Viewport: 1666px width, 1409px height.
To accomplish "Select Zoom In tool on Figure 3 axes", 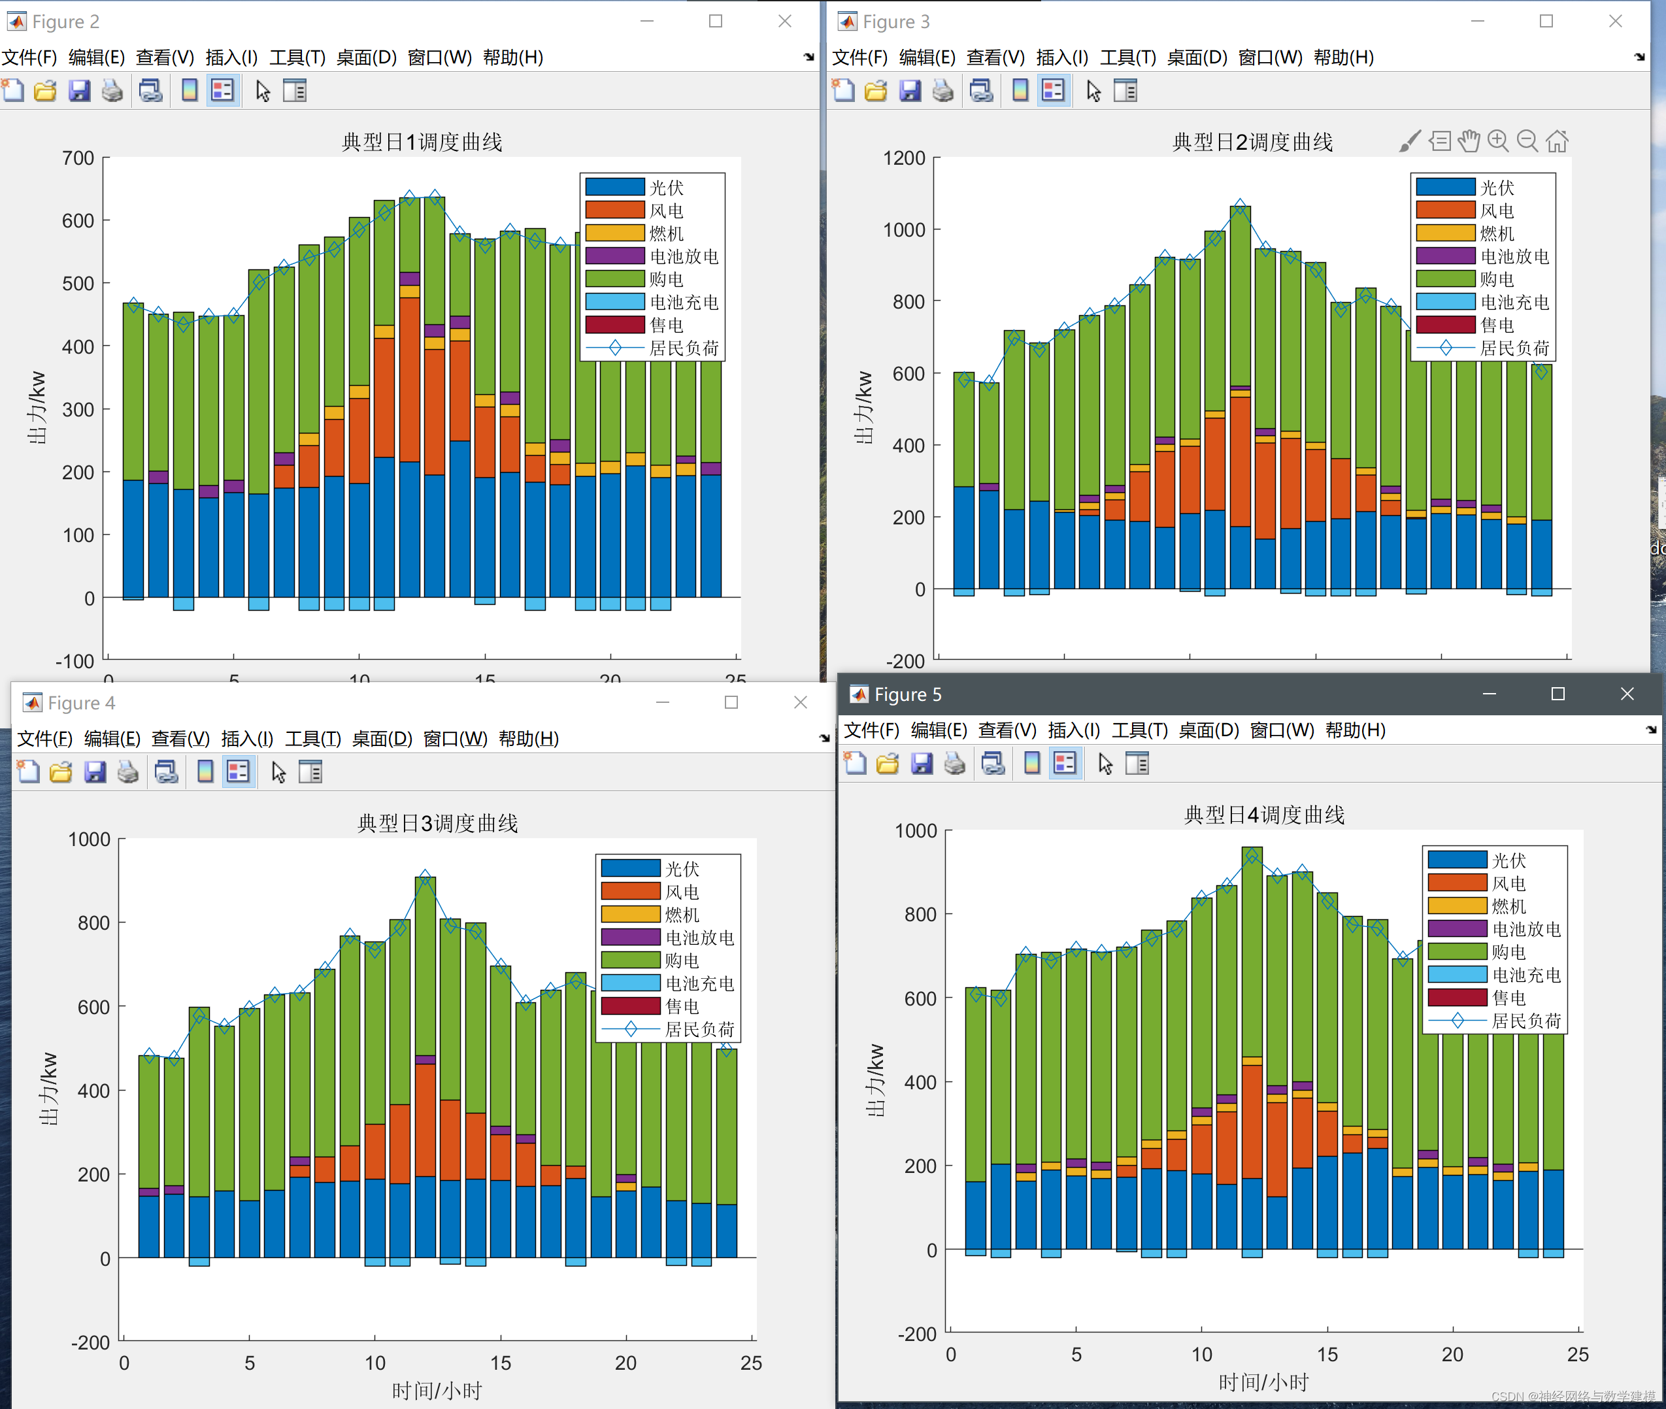I will 1499,141.
